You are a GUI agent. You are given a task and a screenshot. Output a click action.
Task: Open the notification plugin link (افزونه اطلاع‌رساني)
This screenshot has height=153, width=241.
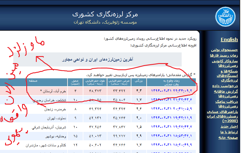[x=163, y=45]
